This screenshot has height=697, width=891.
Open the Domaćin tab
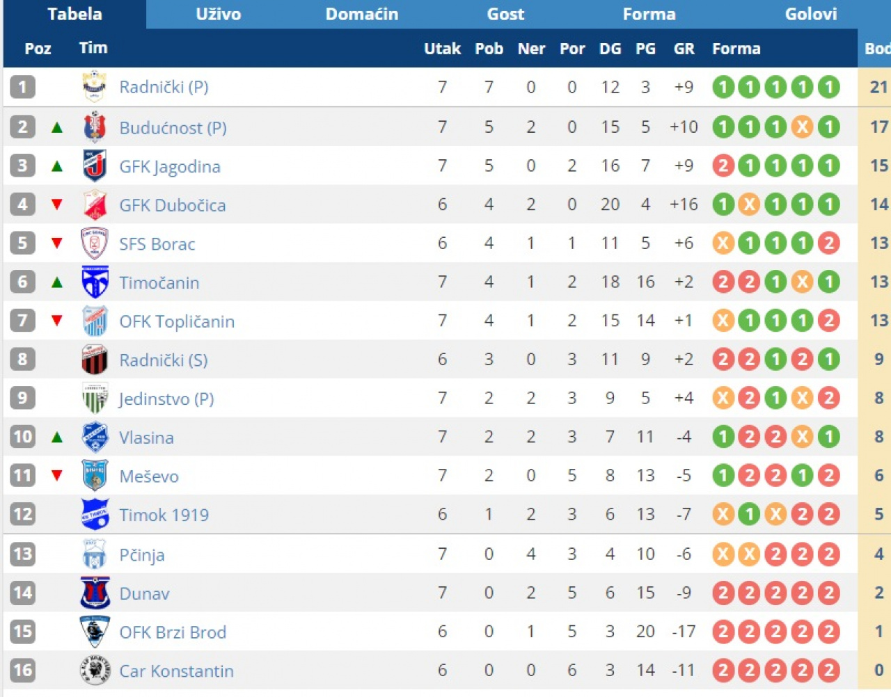point(362,14)
